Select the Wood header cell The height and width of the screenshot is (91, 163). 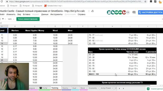point(55,31)
